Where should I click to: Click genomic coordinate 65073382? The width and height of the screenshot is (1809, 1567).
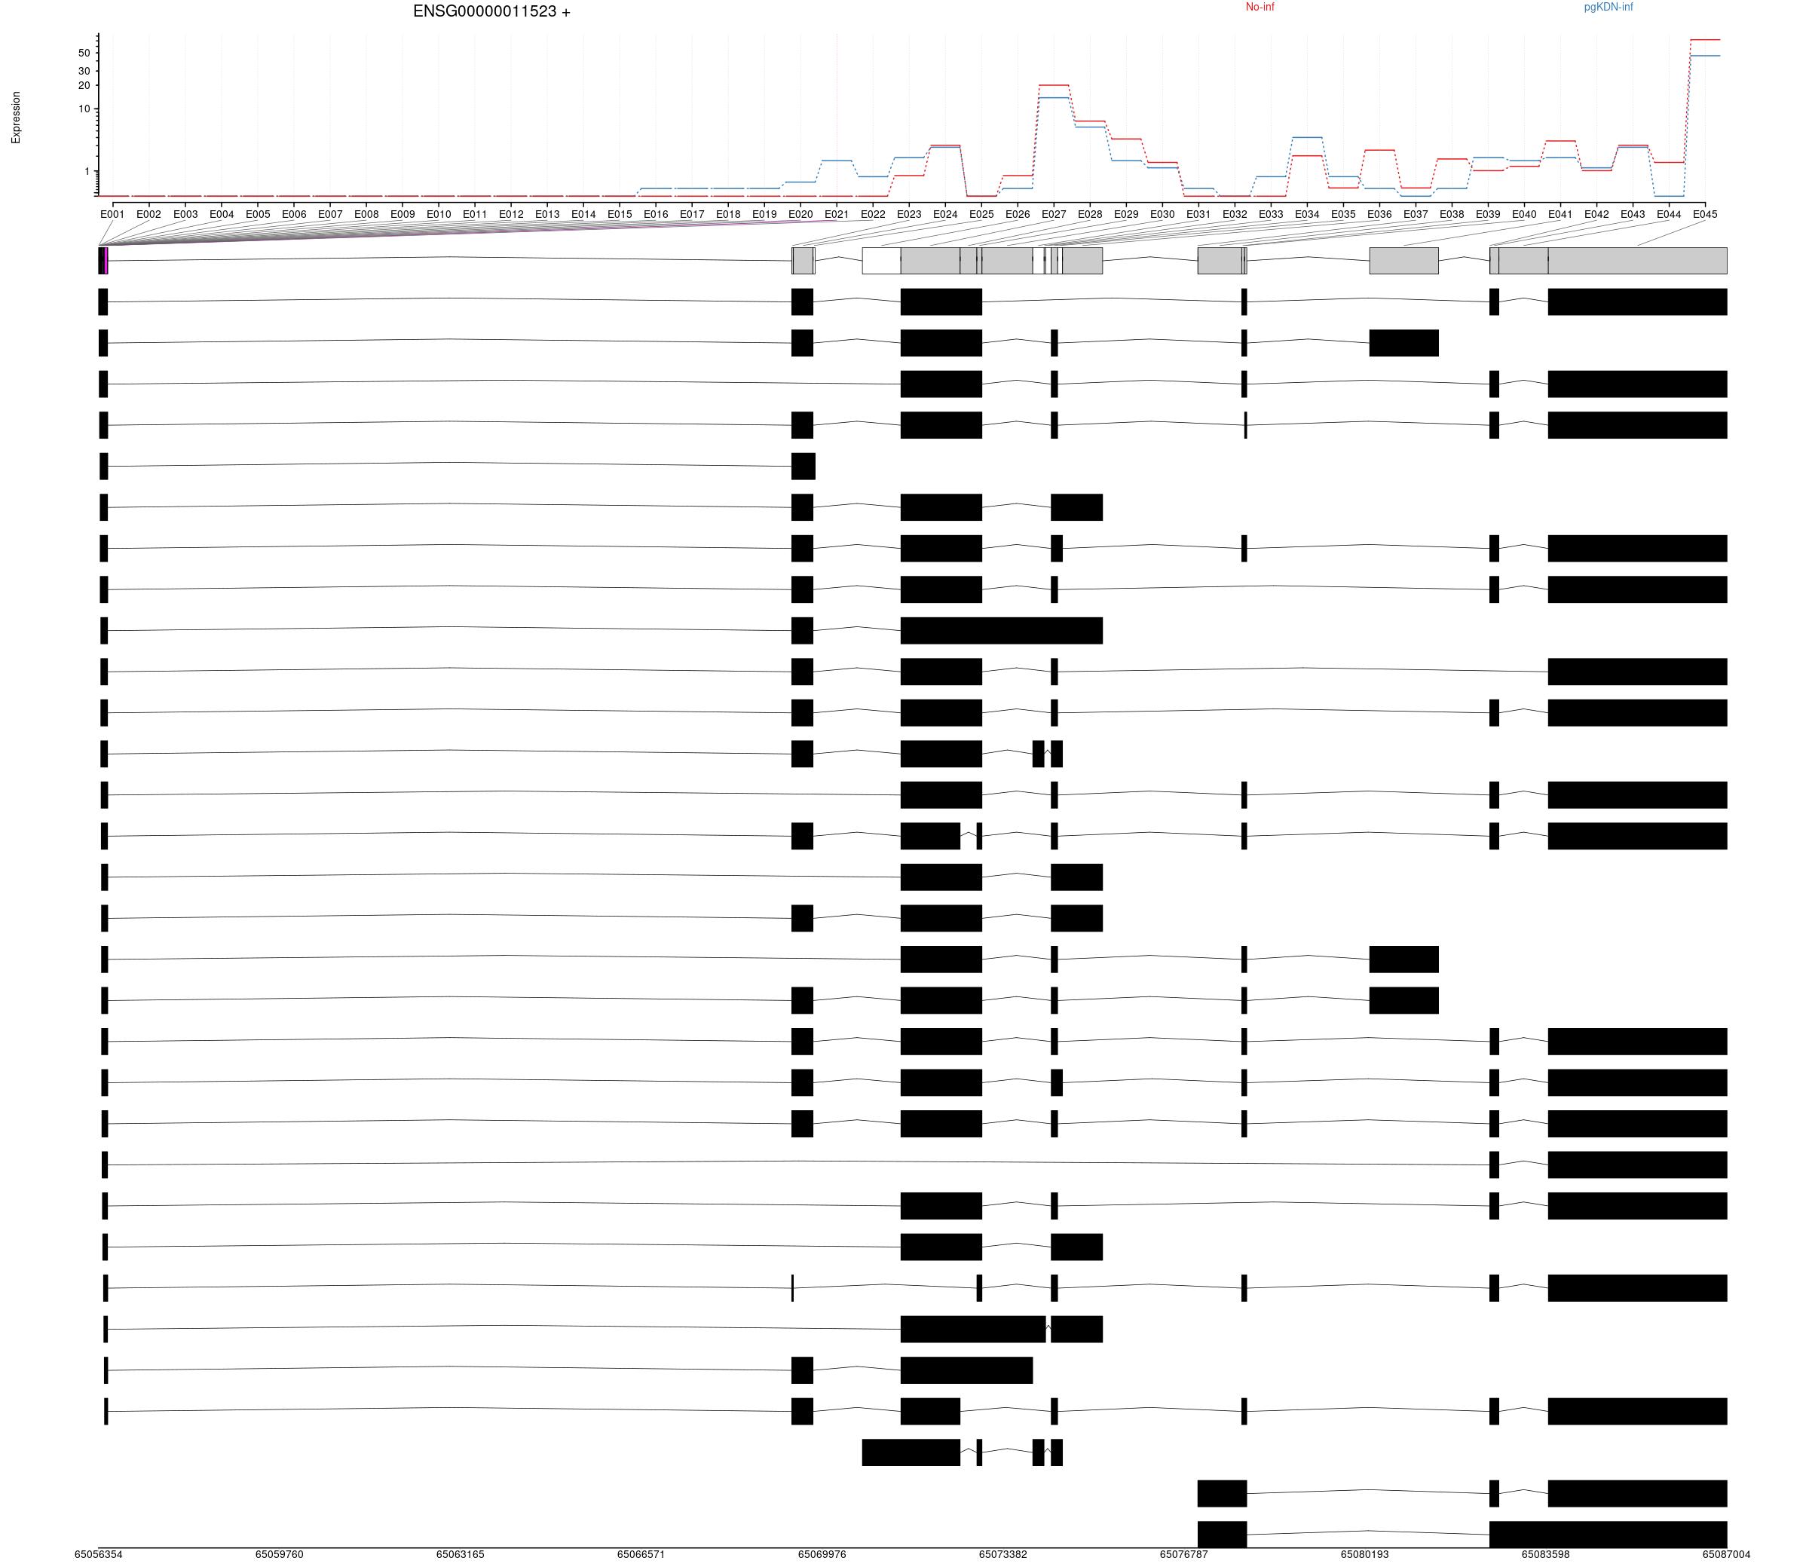[1002, 1555]
